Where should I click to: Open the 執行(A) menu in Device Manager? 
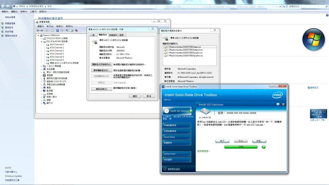[x=50, y=26]
